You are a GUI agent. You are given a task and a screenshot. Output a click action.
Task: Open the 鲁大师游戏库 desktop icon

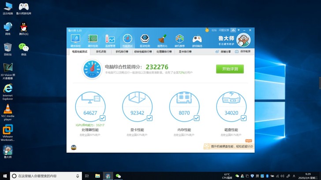[x=24, y=8]
